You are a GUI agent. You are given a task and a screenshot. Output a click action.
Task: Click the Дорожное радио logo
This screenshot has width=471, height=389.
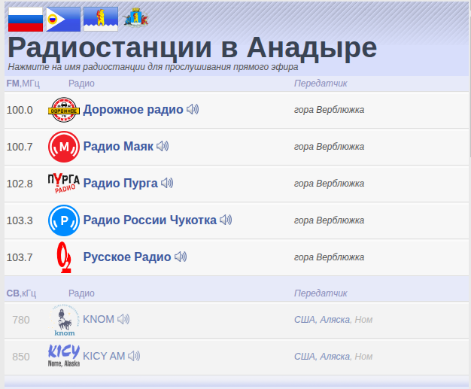coord(64,110)
